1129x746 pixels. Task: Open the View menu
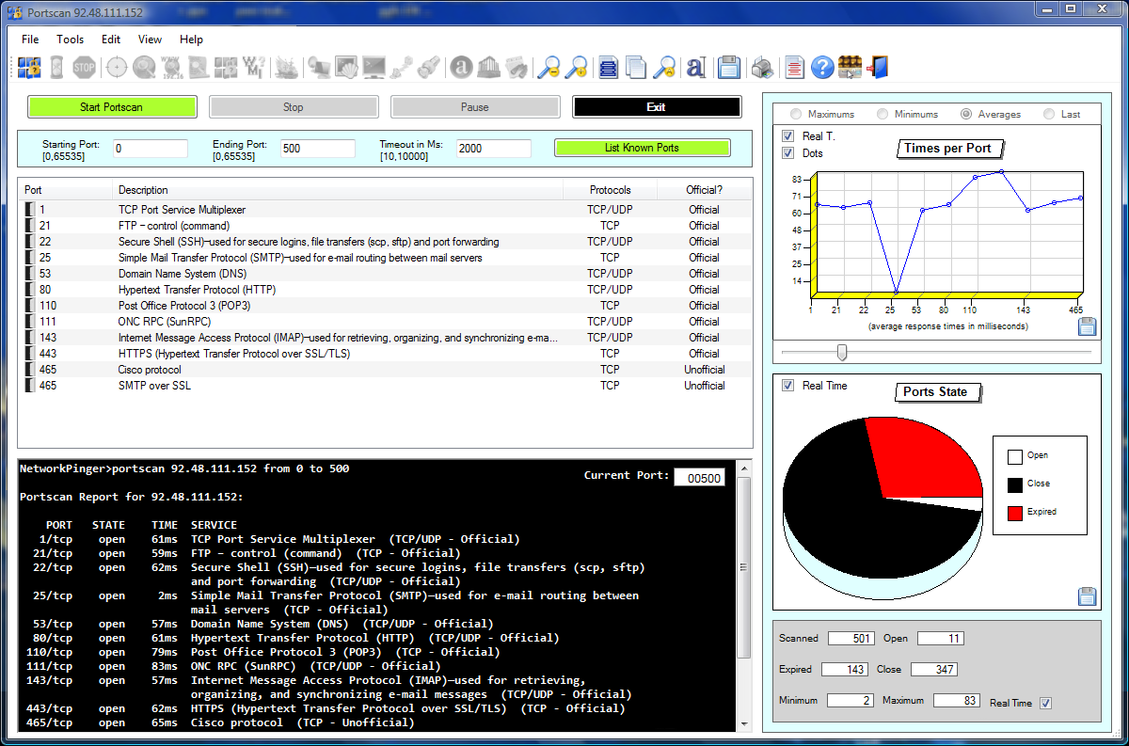pos(150,40)
